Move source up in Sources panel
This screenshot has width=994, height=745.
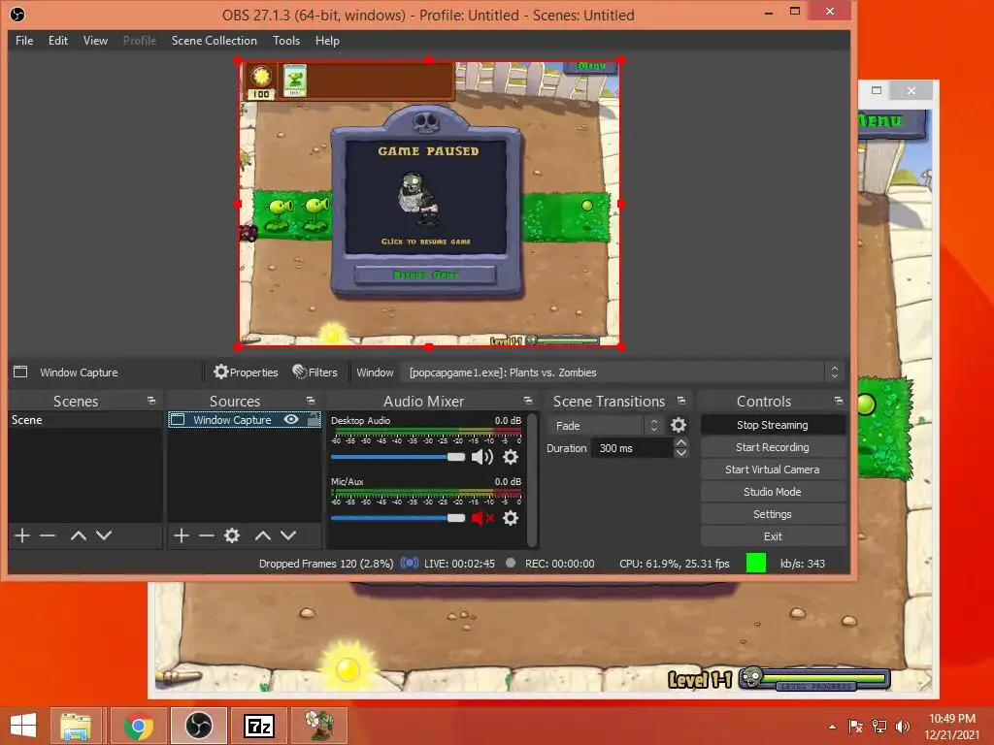coord(262,535)
